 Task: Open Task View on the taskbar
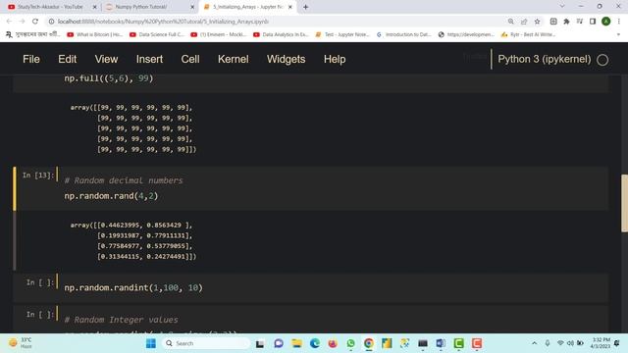tap(260, 343)
